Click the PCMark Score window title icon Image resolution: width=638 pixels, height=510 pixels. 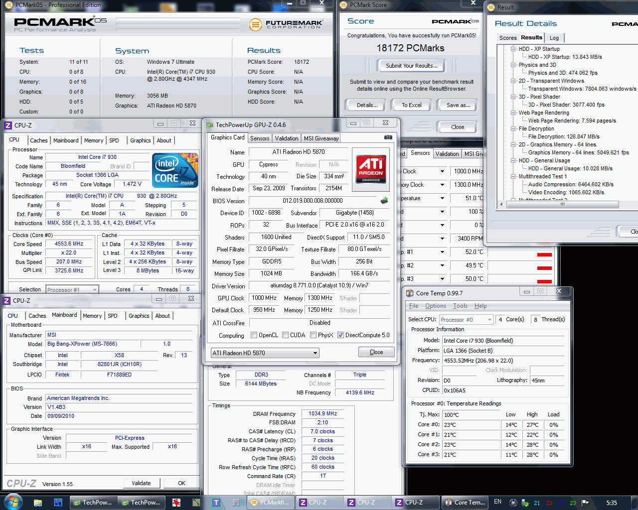[x=343, y=5]
